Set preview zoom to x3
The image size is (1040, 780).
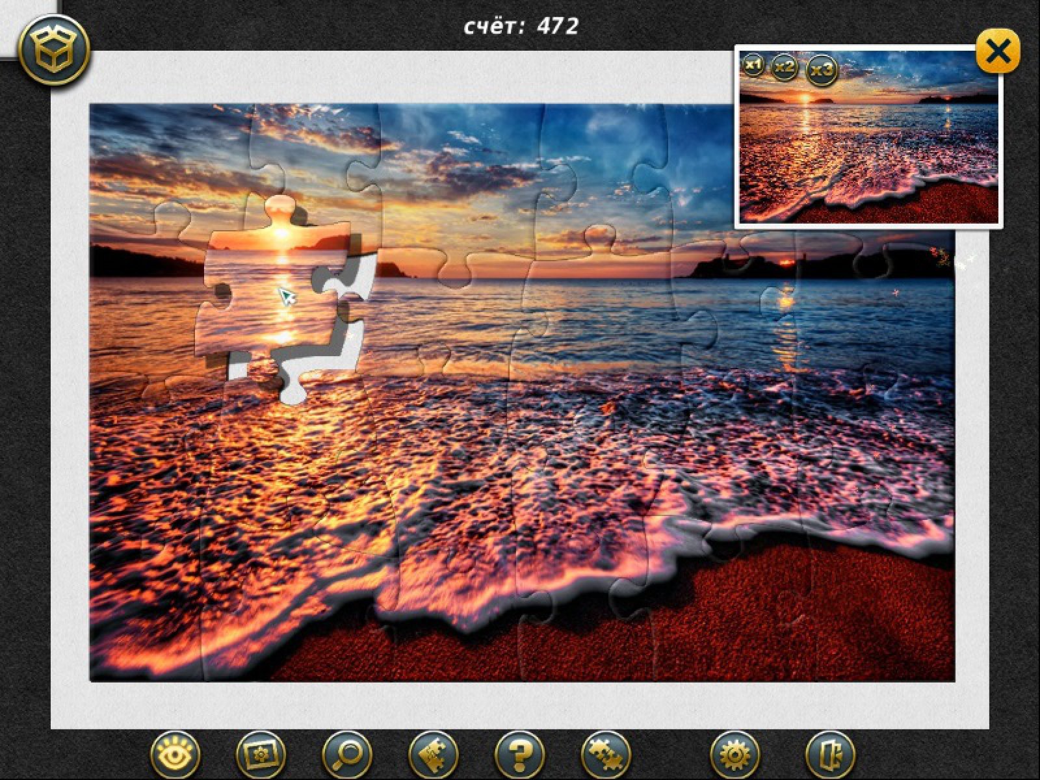pyautogui.click(x=822, y=70)
